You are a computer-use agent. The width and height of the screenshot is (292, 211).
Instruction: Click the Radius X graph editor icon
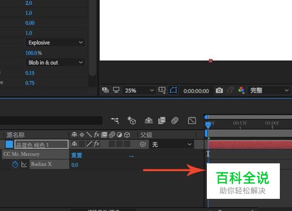tap(24, 164)
